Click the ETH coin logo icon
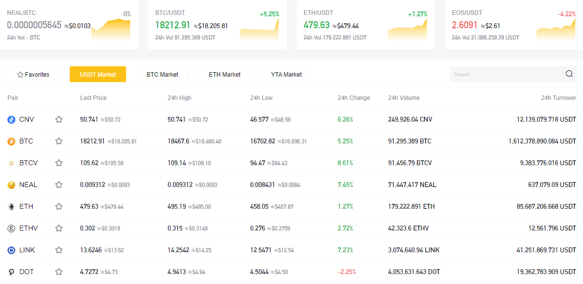This screenshot has height=284, width=583. click(11, 206)
